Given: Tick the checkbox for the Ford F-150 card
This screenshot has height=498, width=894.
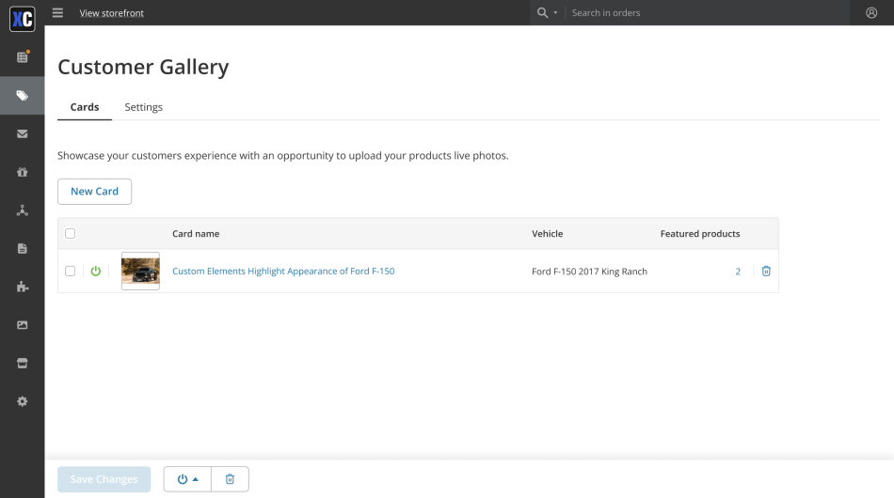Looking at the screenshot, I should tap(71, 272).
